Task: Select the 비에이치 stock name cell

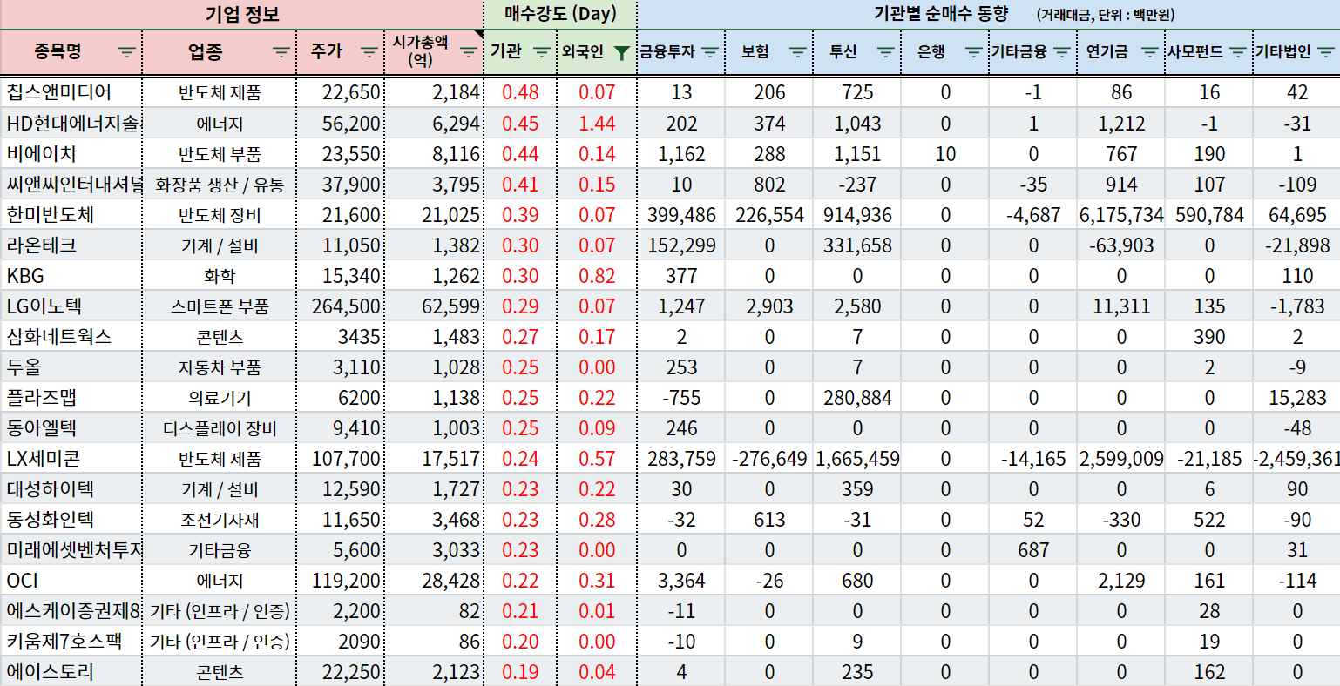Action: (71, 153)
